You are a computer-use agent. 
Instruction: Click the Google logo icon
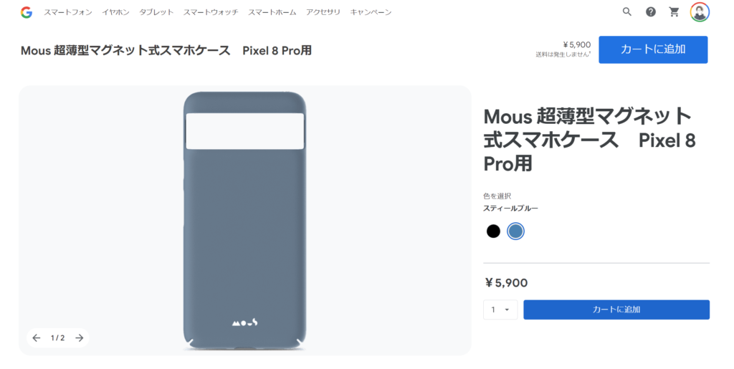click(27, 12)
